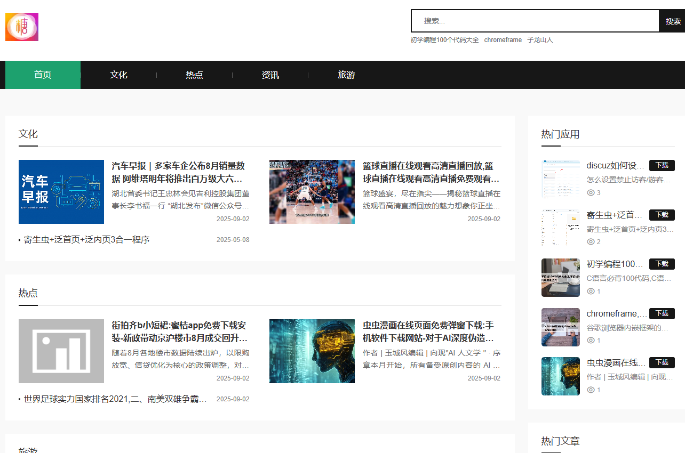The image size is (685, 453).
Task: Click the site logo in the header
Action: 22,27
